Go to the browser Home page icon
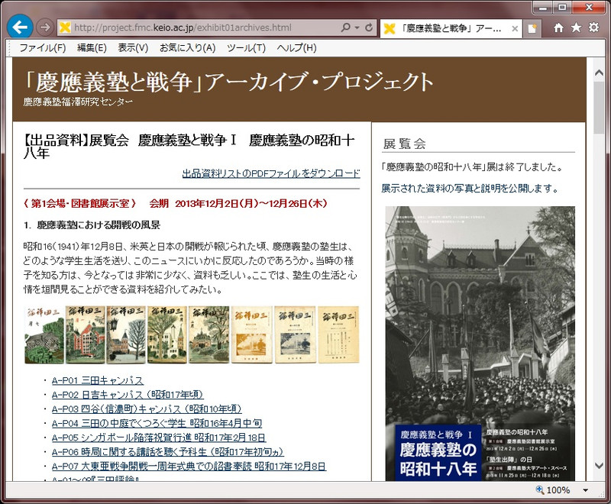Viewport: 611px width, 504px height. pyautogui.click(x=559, y=27)
